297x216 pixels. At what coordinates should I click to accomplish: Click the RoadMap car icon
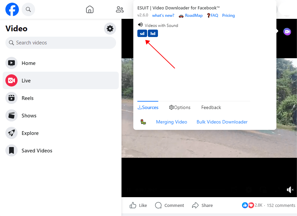(x=181, y=16)
